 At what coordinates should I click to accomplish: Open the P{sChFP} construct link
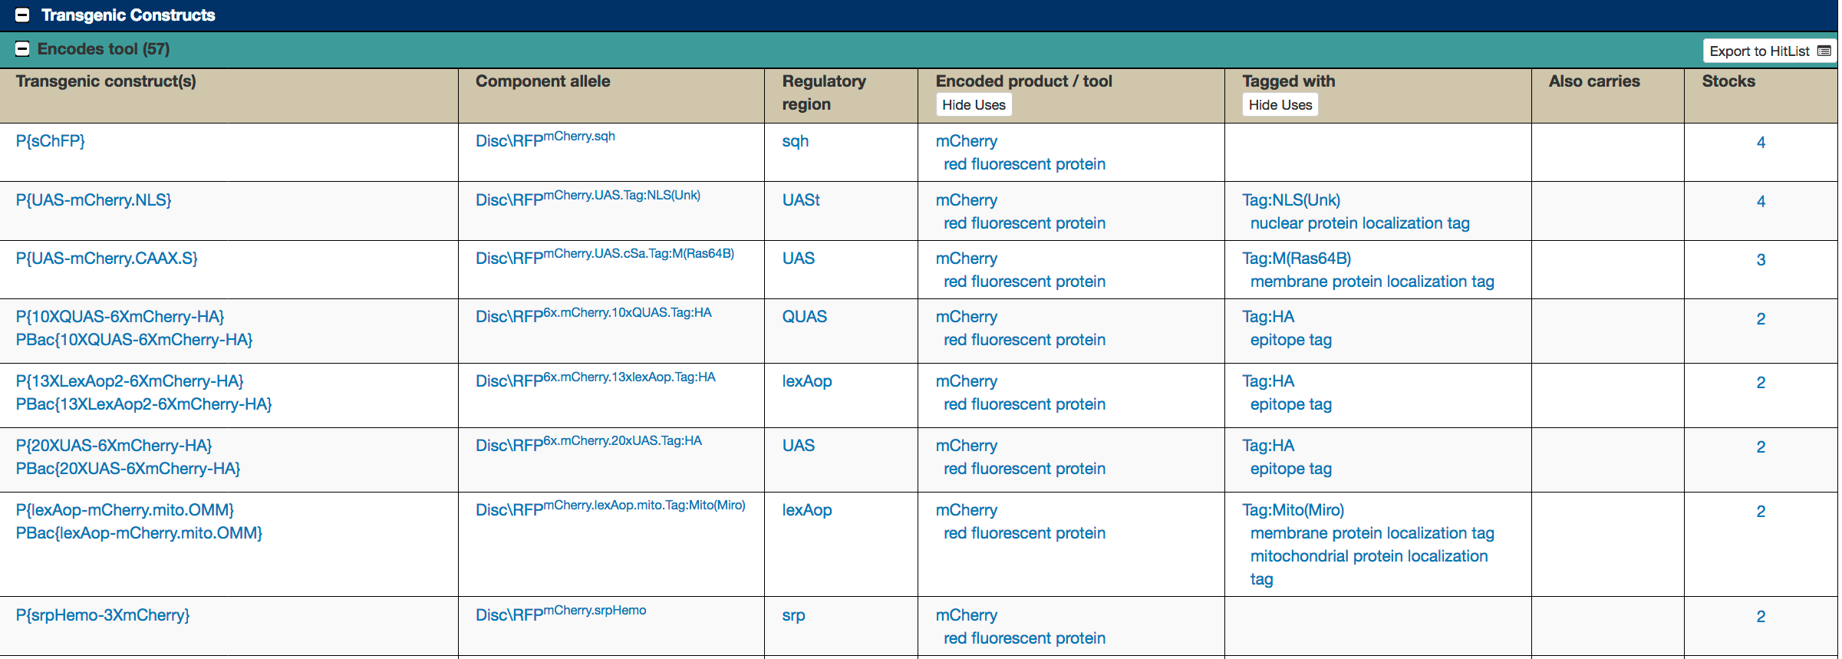point(51,141)
